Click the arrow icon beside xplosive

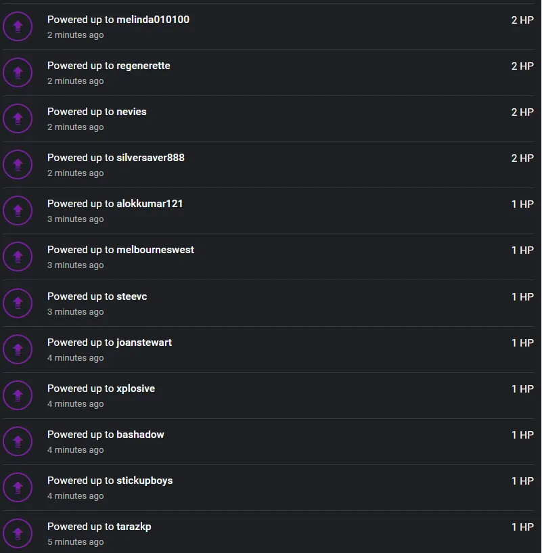point(18,395)
